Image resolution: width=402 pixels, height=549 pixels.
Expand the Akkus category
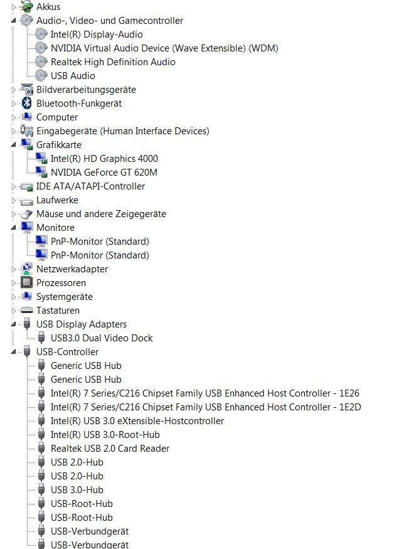(14, 7)
